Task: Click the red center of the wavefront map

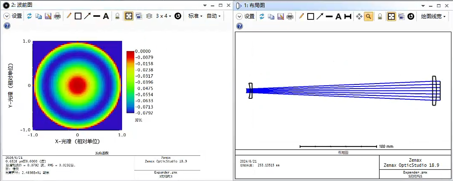Action: (x=77, y=85)
